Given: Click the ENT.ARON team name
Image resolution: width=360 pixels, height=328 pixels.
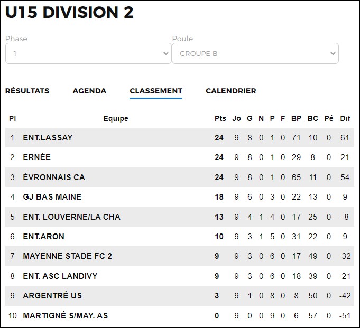Looking at the screenshot, I should pyautogui.click(x=44, y=237).
